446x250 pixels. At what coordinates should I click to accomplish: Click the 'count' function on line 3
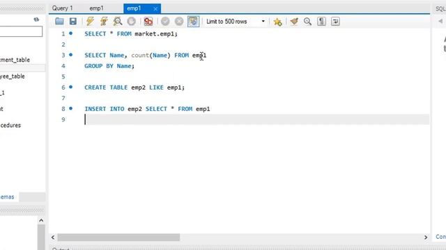click(x=140, y=56)
